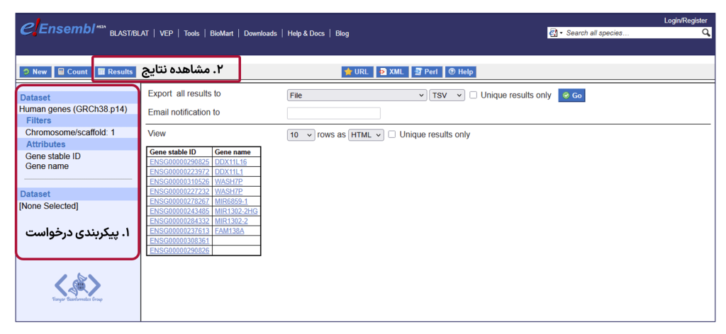Screen dimensions: 726x334
Task: Go to Downloads in the top menu
Action: [260, 33]
